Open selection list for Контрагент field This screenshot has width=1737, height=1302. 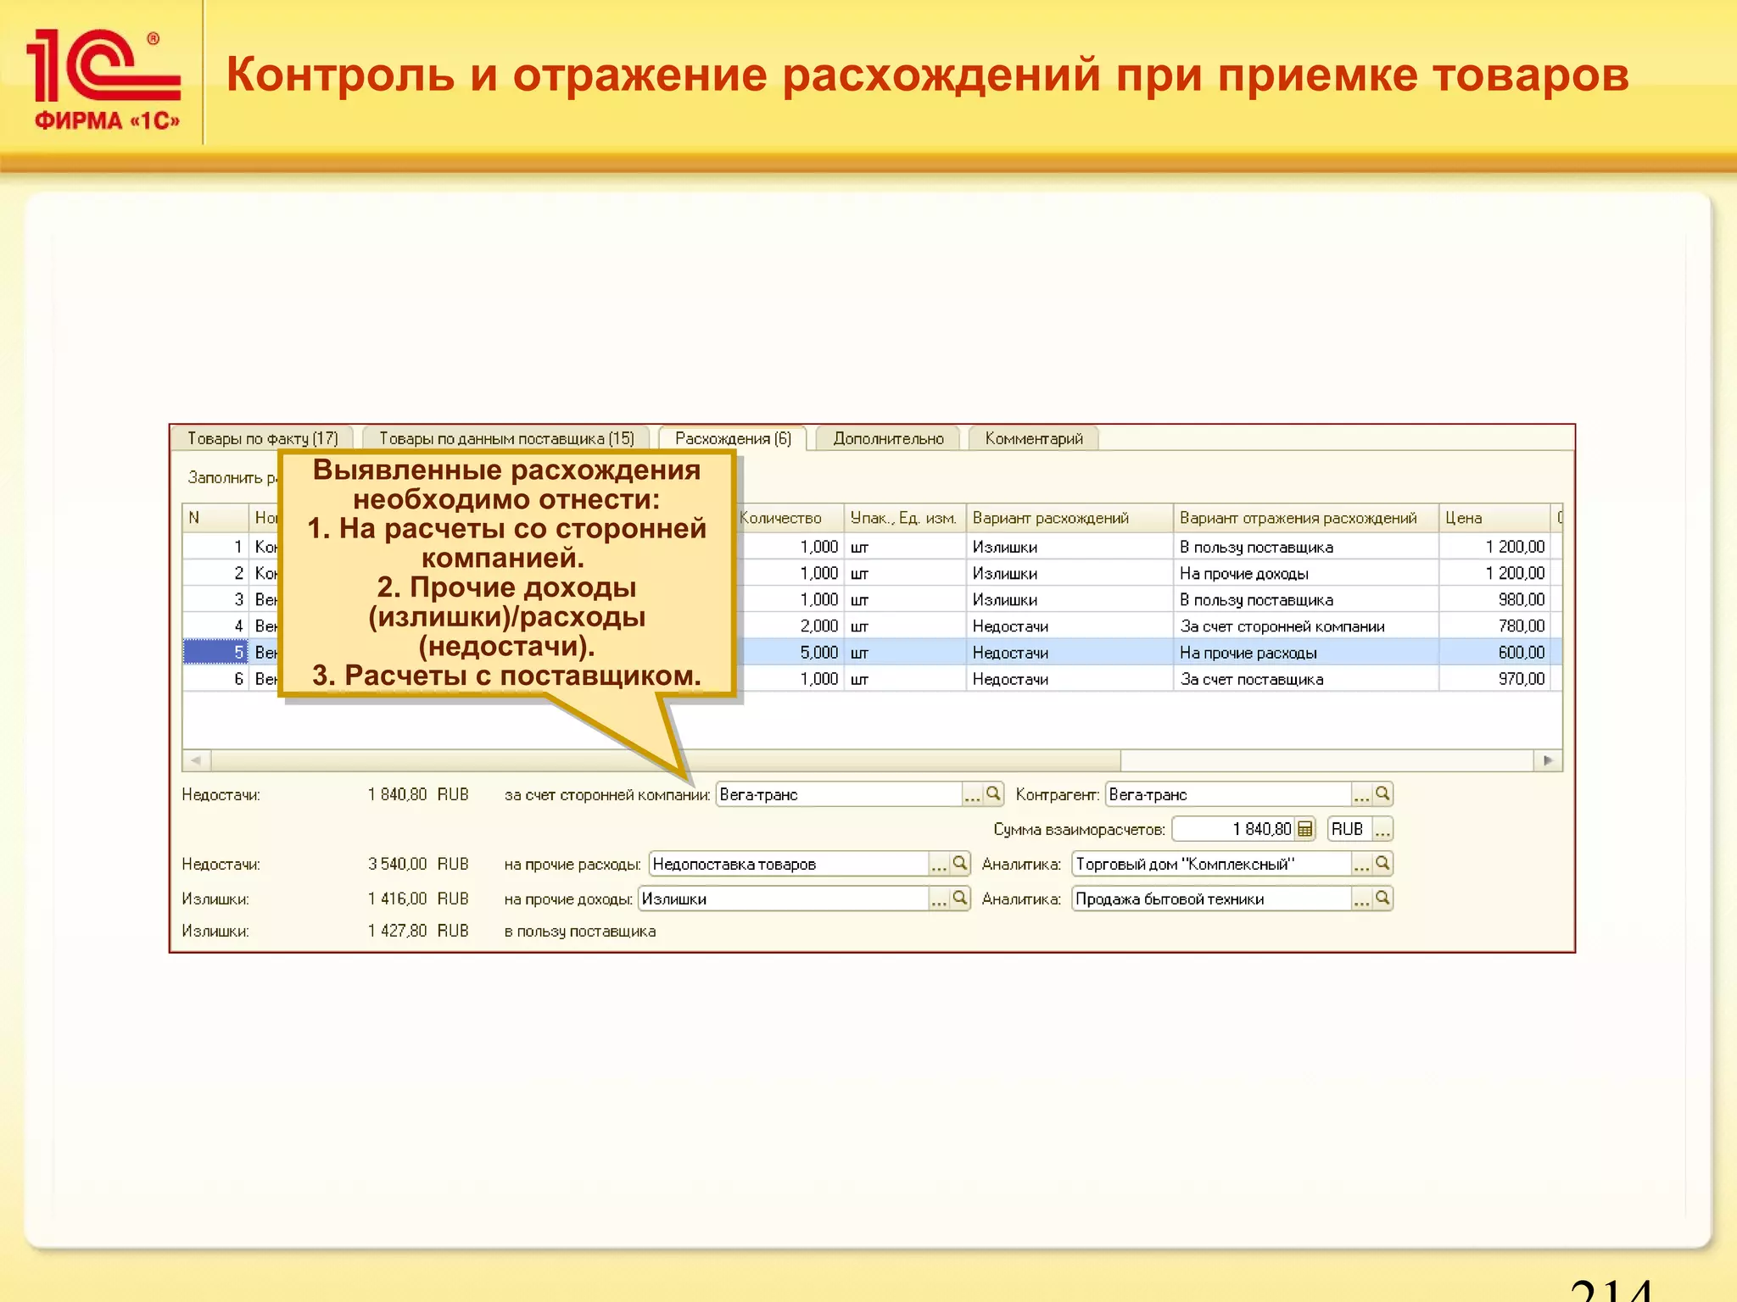coord(1361,794)
